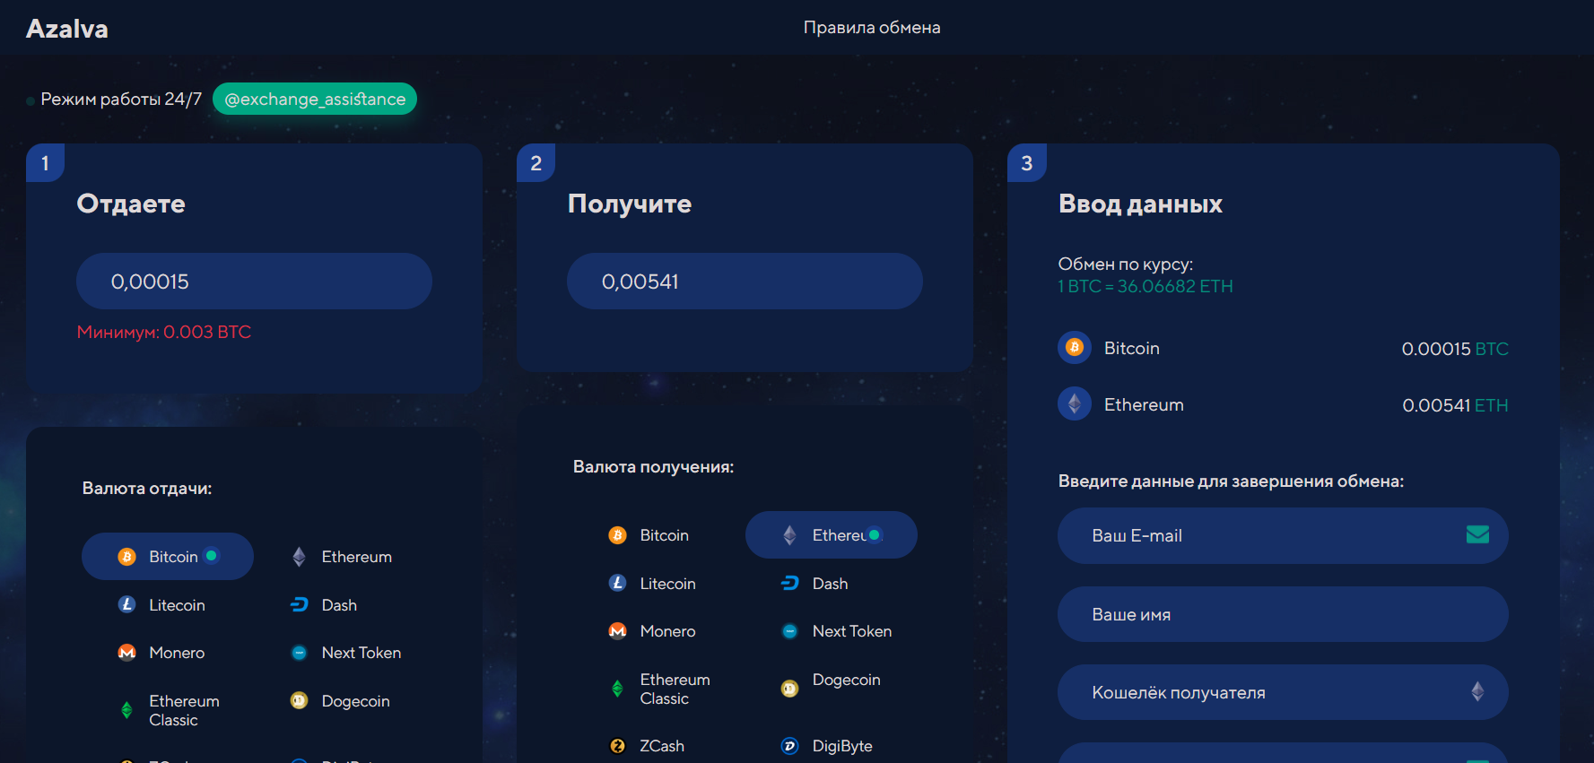Pick Next Token in the receive list
Screen dimensions: 1594x763
tap(850, 631)
